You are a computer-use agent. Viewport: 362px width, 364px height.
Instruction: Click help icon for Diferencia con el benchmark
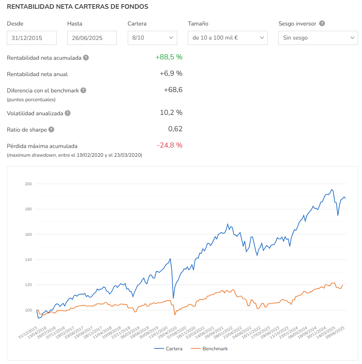(83, 90)
